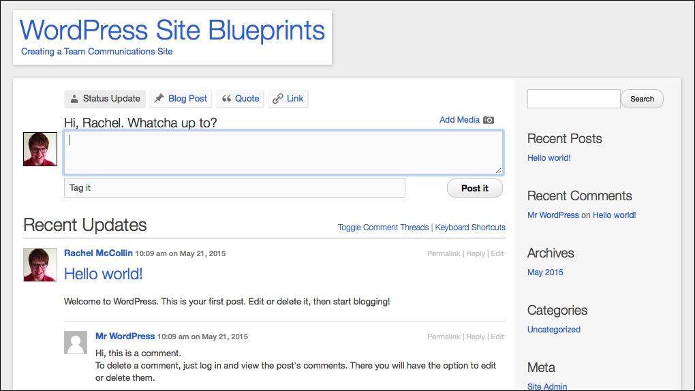Click the Categories sidebar heading
The height and width of the screenshot is (391, 695).
tap(557, 311)
